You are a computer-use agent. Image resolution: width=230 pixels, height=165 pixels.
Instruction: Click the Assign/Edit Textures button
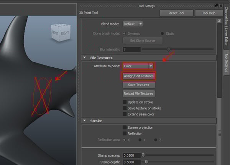pos(138,76)
